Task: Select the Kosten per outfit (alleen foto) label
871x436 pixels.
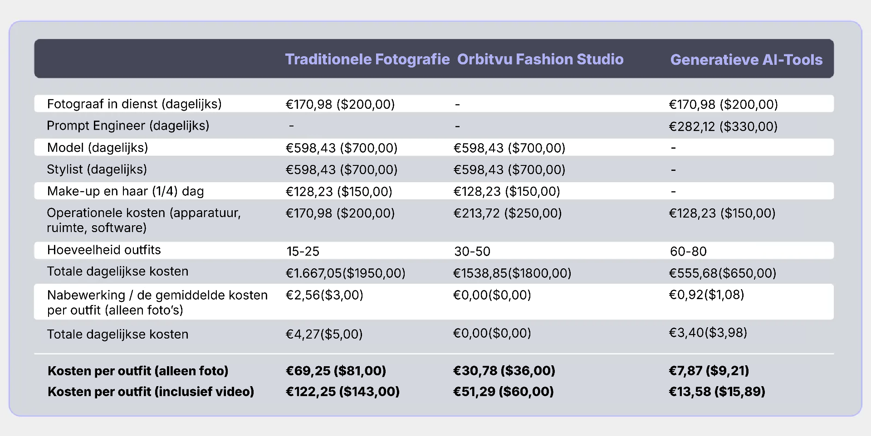Action: (138, 371)
